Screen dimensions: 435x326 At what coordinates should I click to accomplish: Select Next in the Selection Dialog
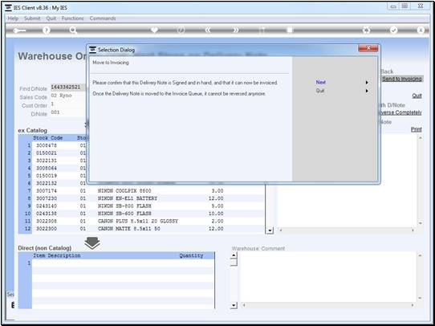321,83
